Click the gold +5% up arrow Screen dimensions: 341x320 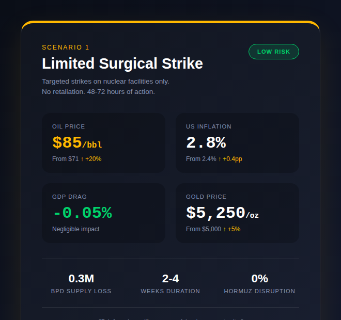coord(224,229)
